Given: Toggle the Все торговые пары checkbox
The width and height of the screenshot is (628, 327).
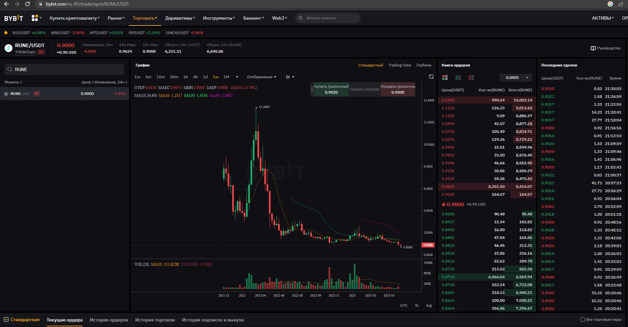Looking at the screenshot, I should pos(583,319).
